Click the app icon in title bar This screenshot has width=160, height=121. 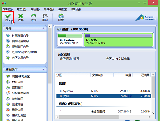[4, 3]
